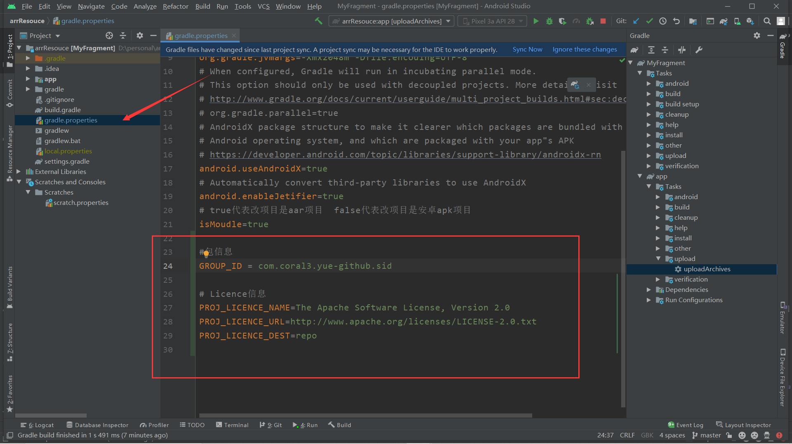Open Project Structure icon in toolbar
The image size is (792, 444).
pyautogui.click(x=693, y=21)
